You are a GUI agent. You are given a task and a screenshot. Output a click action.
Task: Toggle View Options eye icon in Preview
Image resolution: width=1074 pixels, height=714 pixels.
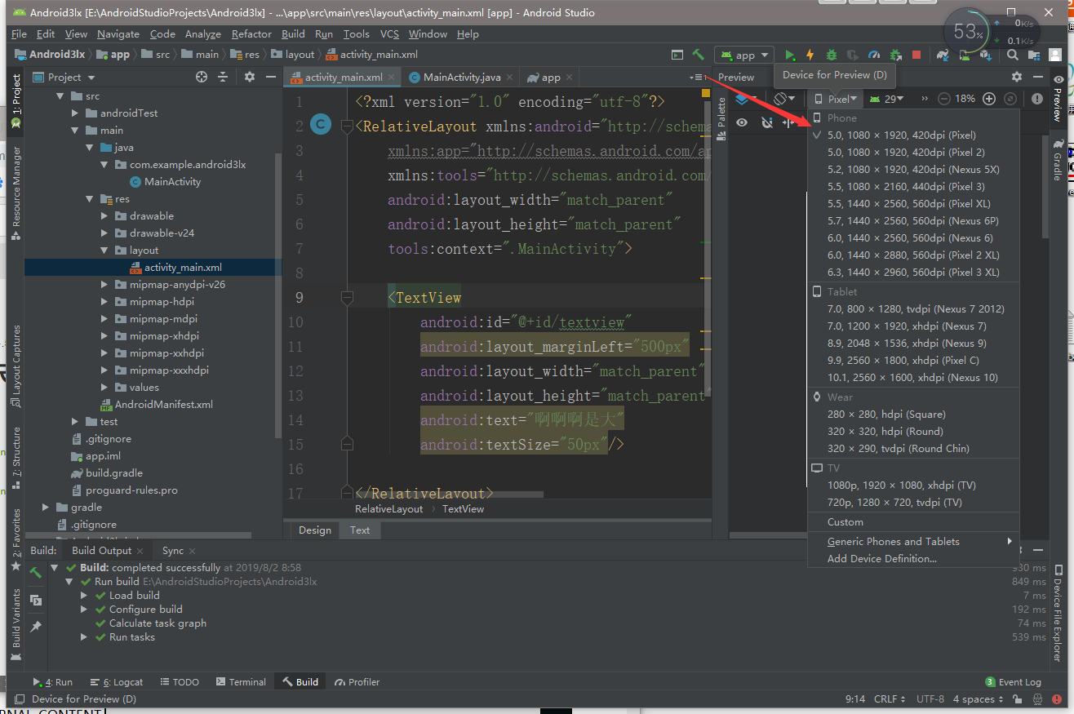coord(742,122)
